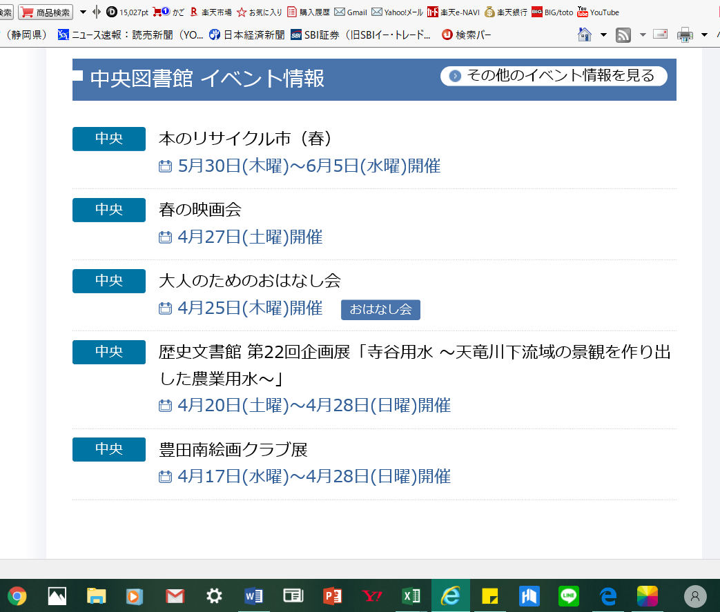Click the printer icon in toolbar
Viewport: 720px width, 612px height.
685,35
